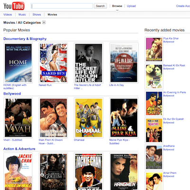Open the Action & Adventure category
The width and height of the screenshot is (190, 190).
coord(19,149)
